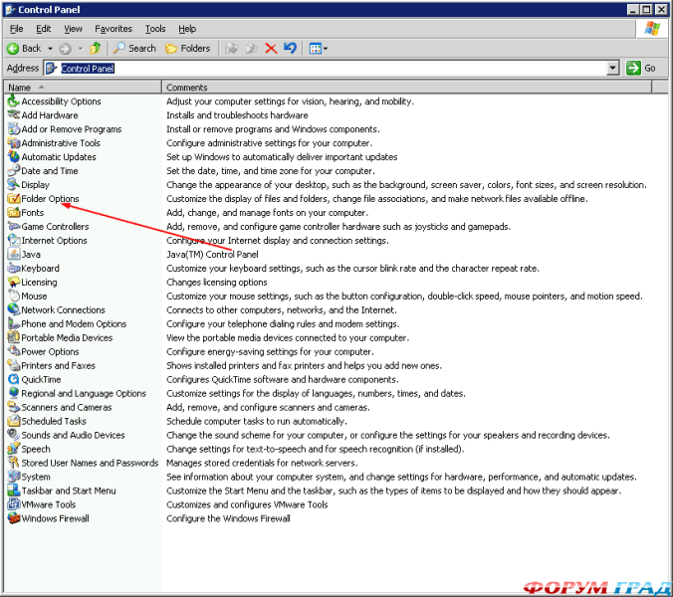Click the red Delete toolbar icon
This screenshot has height=597, width=673.
click(271, 48)
